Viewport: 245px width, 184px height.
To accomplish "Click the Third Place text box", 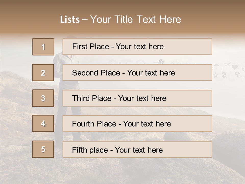I will point(137,98).
